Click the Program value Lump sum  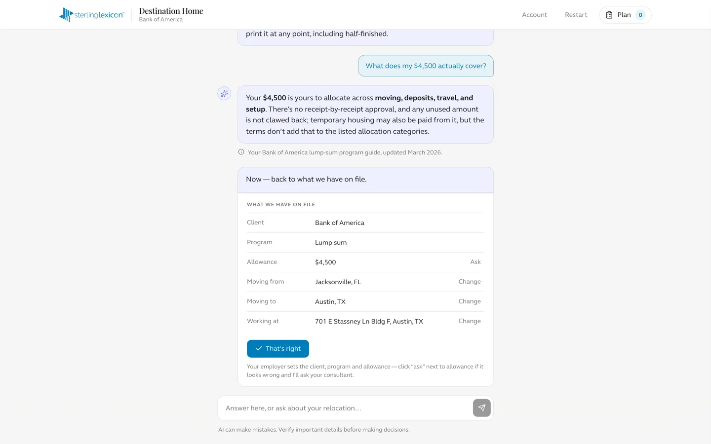tap(331, 243)
